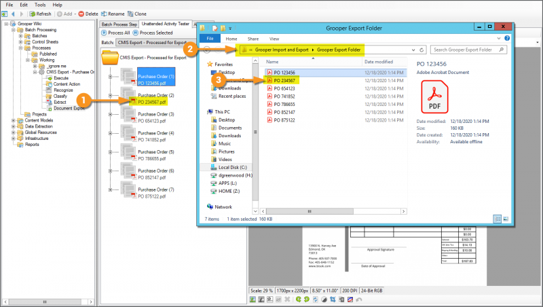Click the forward navigation arrow in Grooper toolbar
This screenshot has width=543, height=307.
[22, 14]
